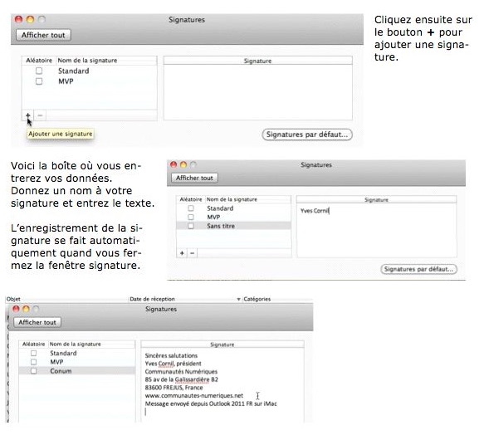The image size is (484, 440).
Task: Toggle Aléatoire checkbox for Standard in top window
Action: [x=39, y=71]
